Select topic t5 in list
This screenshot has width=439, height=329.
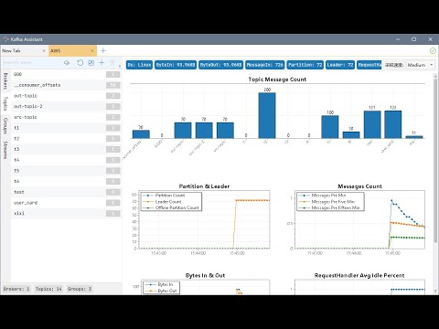click(x=67, y=171)
